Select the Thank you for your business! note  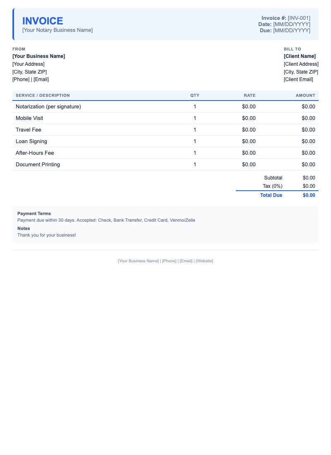[46, 235]
